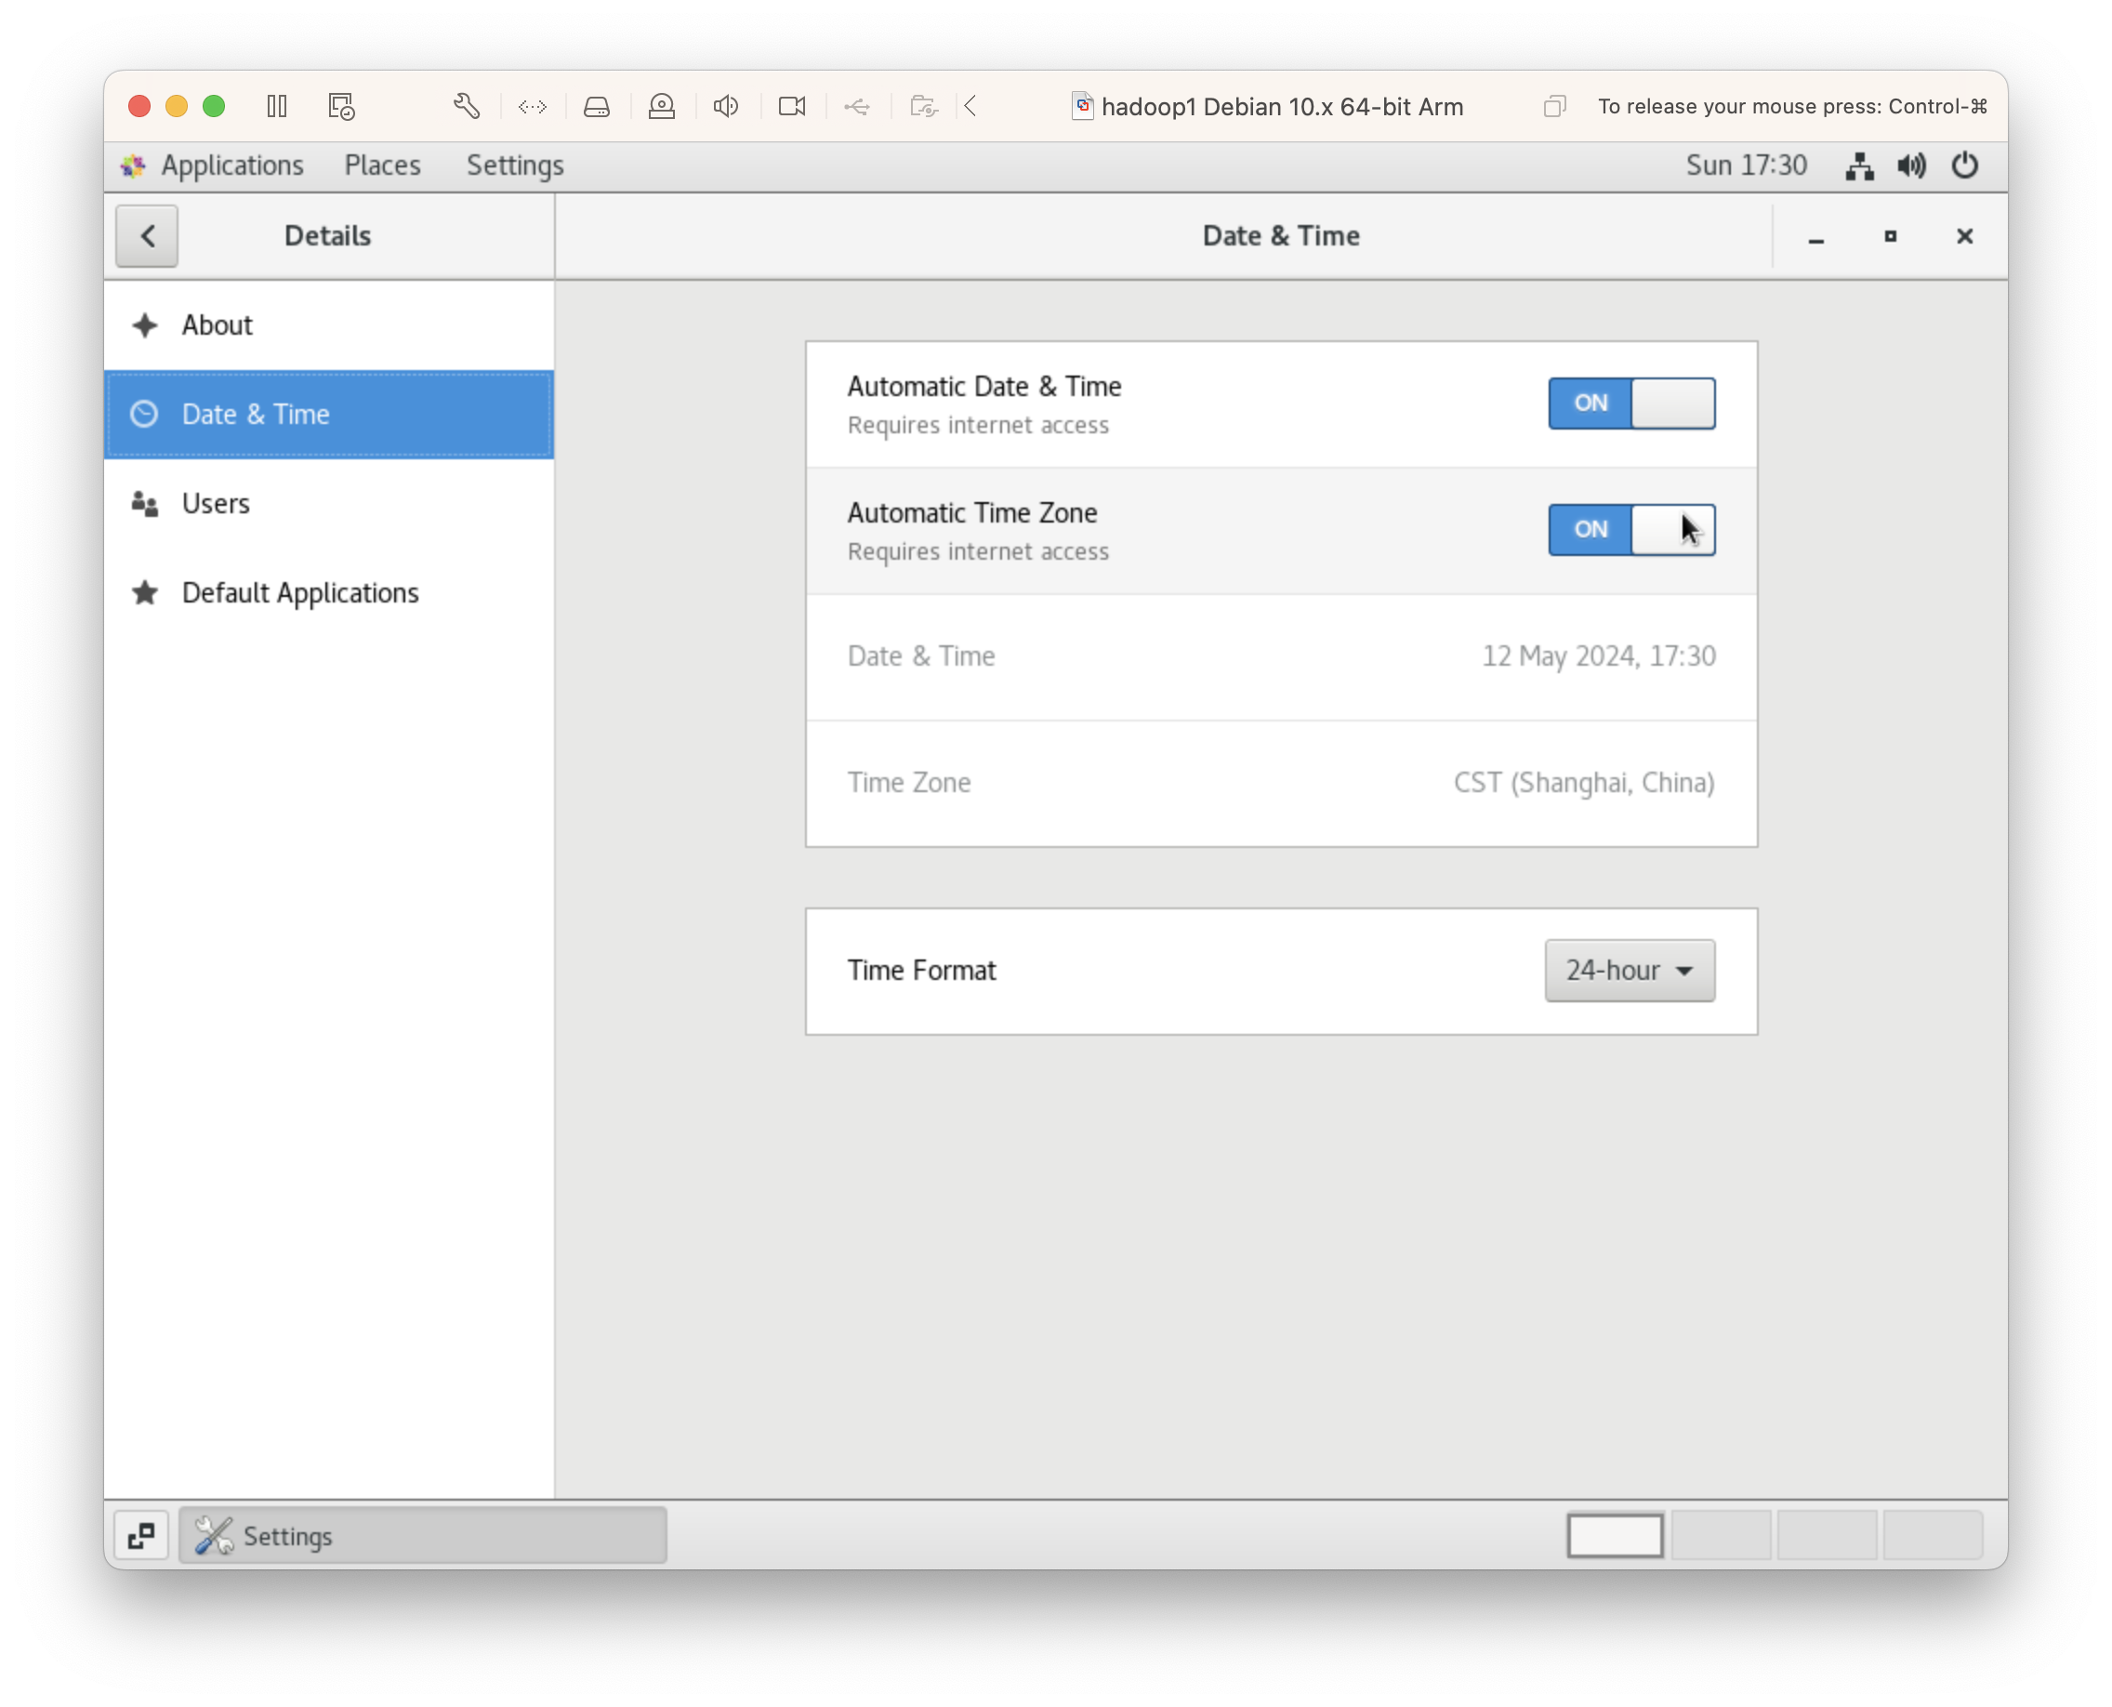This screenshot has height=1707, width=2112.
Task: Open the volume indicator in the top panel
Action: (1912, 165)
